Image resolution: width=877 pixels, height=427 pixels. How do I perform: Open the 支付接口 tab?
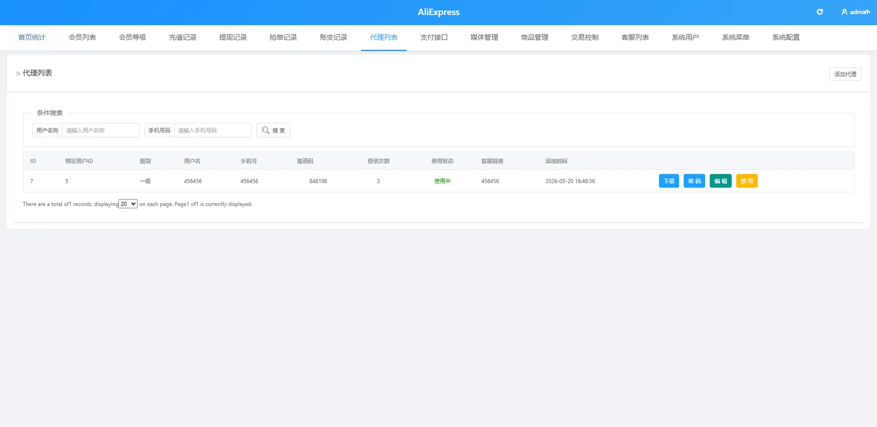pos(434,37)
